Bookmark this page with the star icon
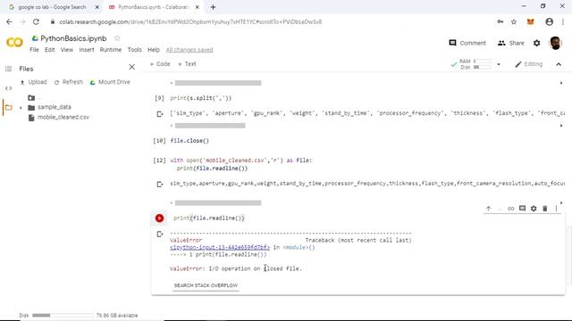This screenshot has width=572, height=321. (x=514, y=21)
